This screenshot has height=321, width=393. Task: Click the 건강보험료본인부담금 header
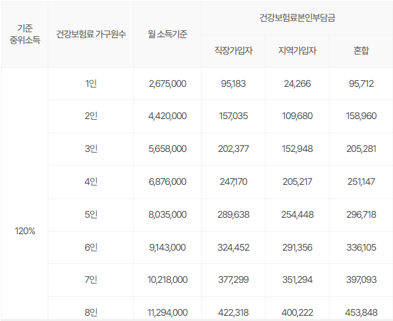[298, 18]
